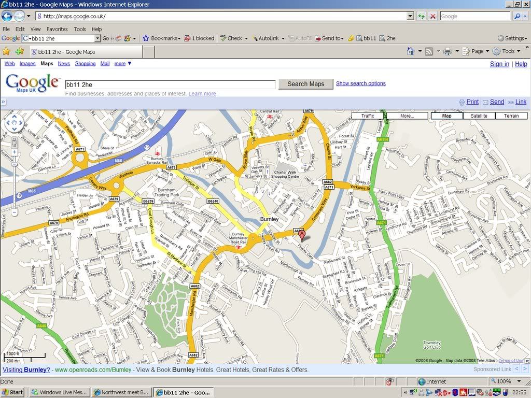Click the Bookmarks star icon in Google toolbar
Screen dimensions: 531x398
coord(146,38)
